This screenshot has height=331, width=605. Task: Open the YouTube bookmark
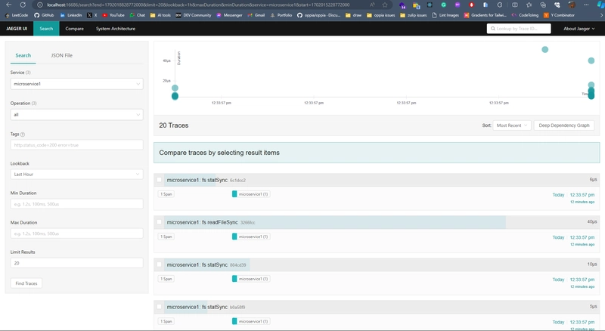[113, 15]
